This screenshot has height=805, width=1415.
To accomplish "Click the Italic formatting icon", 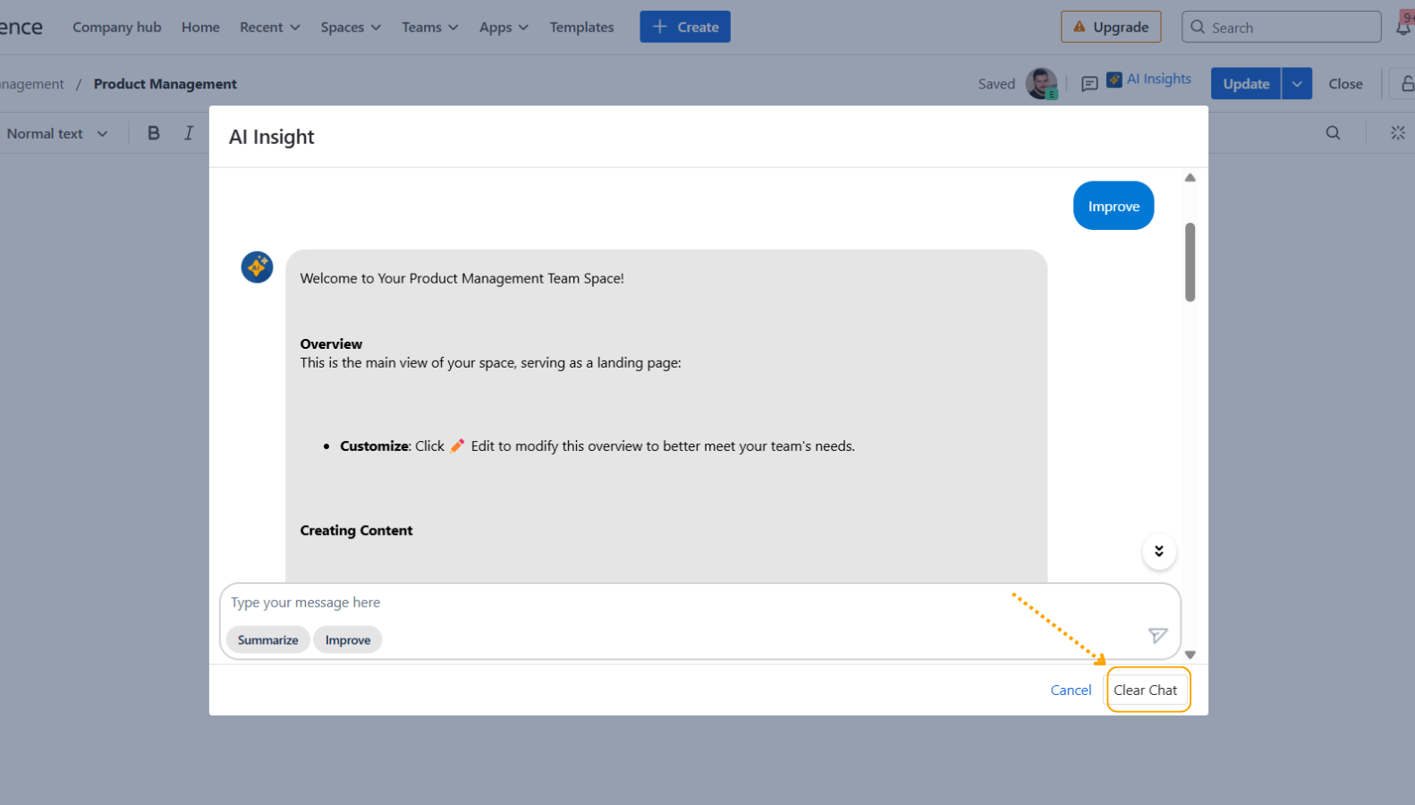I will 189,133.
